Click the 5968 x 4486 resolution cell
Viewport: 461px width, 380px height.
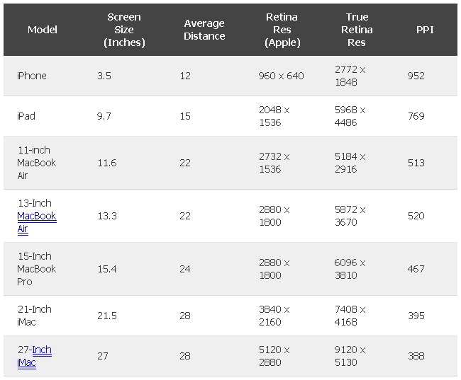point(350,116)
